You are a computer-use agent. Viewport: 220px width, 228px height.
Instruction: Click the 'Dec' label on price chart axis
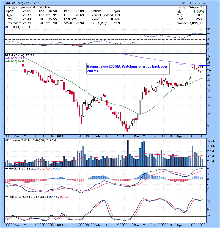point(17,137)
